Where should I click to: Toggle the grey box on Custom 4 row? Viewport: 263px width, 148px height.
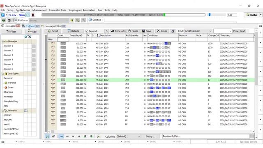point(34,60)
